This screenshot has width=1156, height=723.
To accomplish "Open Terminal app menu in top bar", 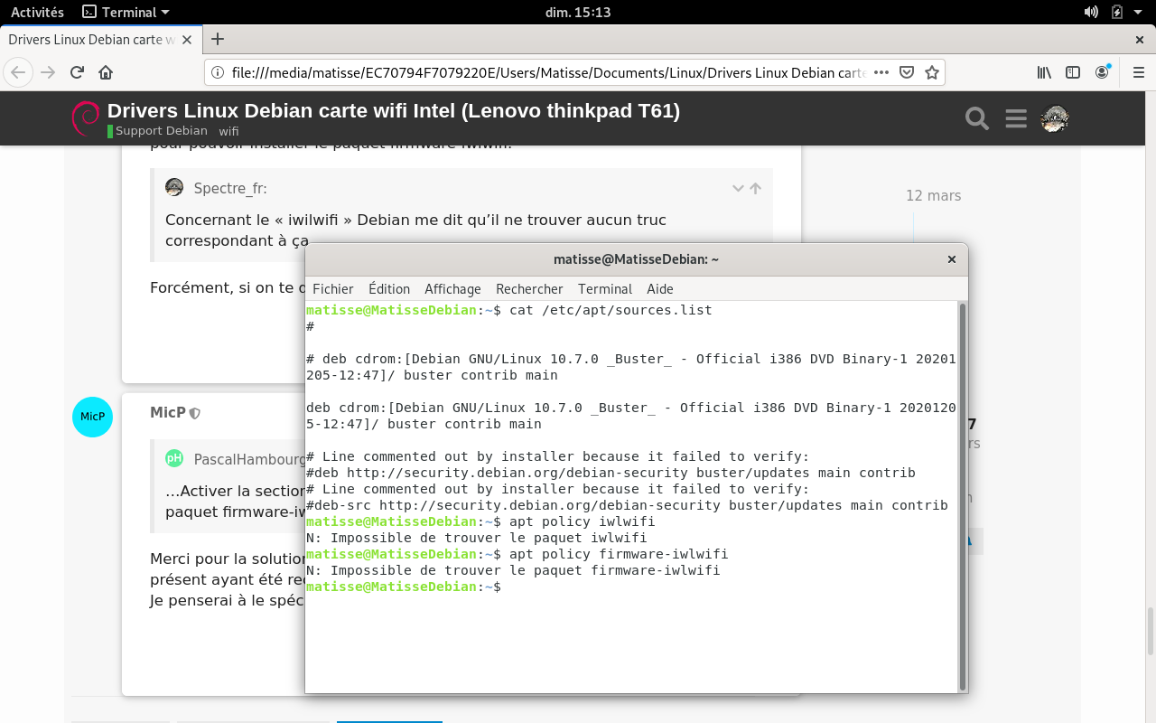I will point(126,12).
